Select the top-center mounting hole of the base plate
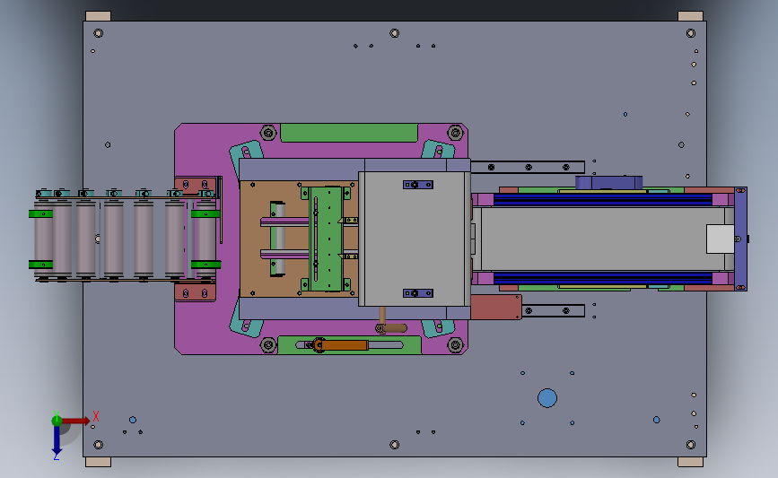This screenshot has width=778, height=478. (x=395, y=33)
